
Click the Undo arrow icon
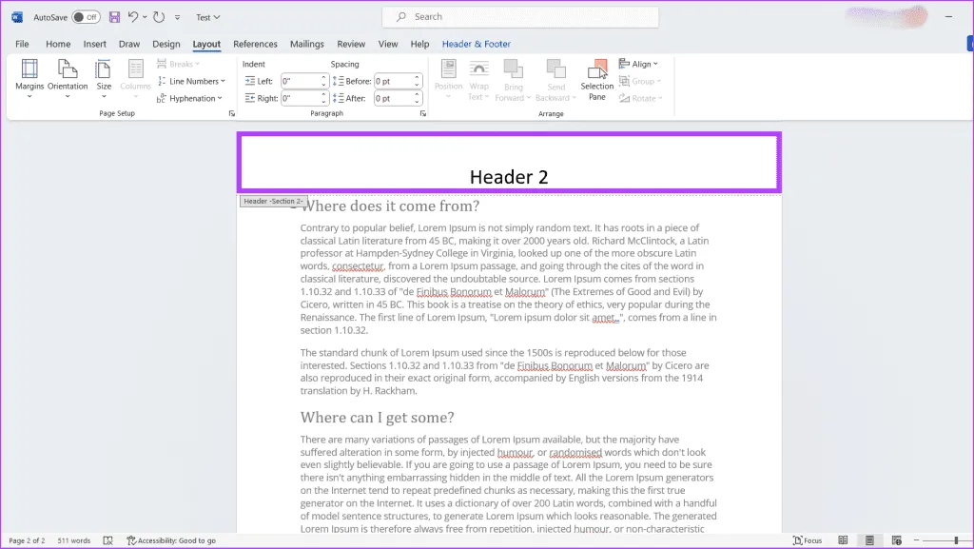pos(134,17)
